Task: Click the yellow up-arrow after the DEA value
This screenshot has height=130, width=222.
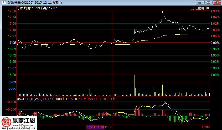Action: click(x=85, y=99)
